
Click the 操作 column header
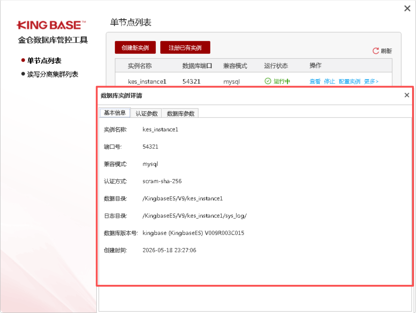tap(315, 65)
